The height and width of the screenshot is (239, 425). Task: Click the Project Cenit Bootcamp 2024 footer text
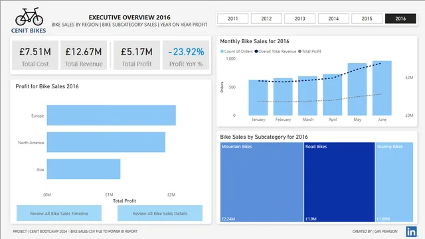(75, 232)
